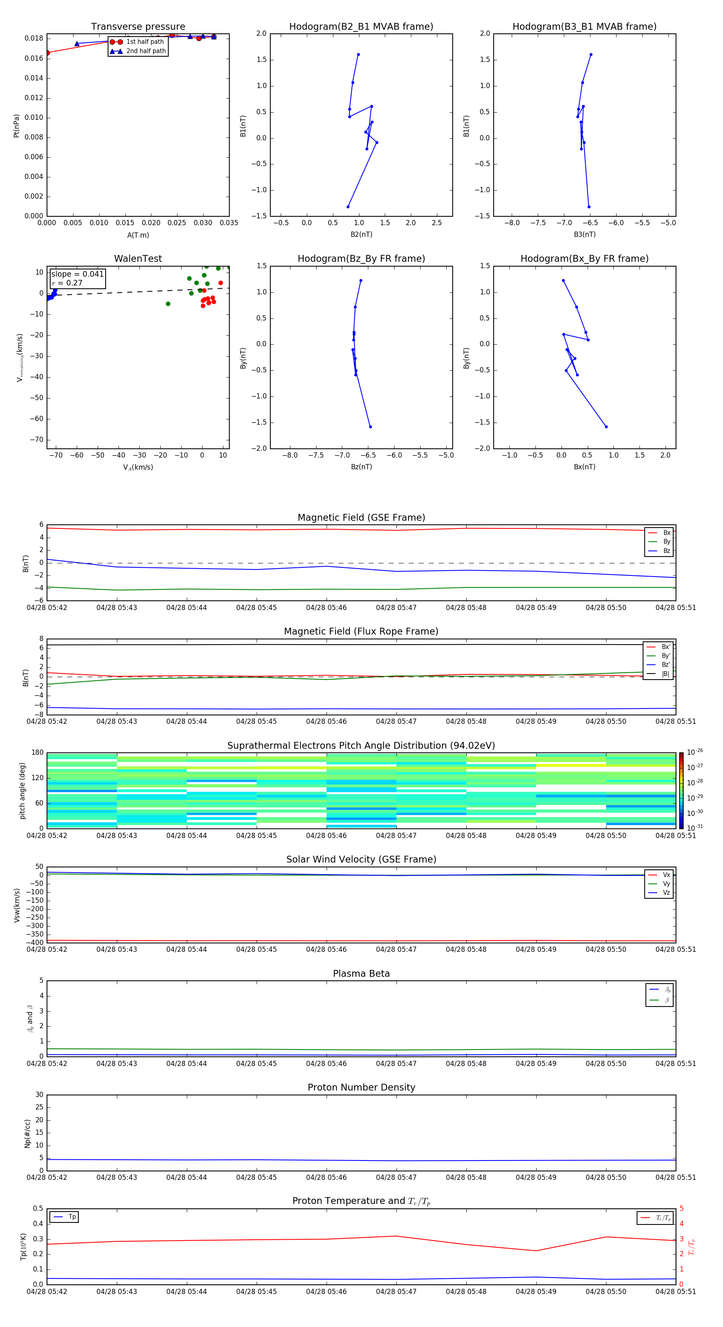723x1327 pixels.
Task: Click the bottom-right endpoint in the Bx_By hodogram
Action: (606, 427)
